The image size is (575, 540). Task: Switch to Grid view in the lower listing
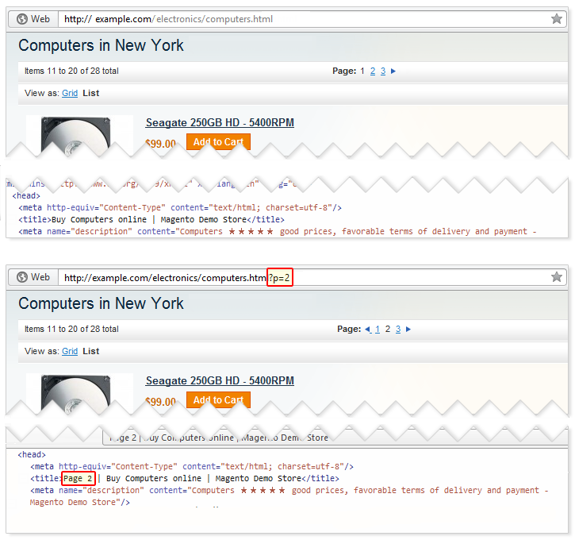tap(70, 352)
